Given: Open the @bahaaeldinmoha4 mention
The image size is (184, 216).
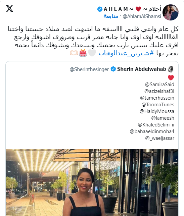Looking at the screenshot, I should 152,131.
